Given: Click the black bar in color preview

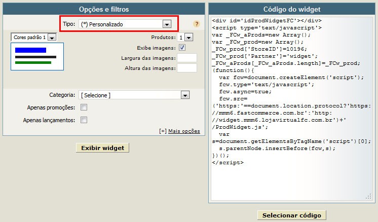Looking at the screenshot, I should click(35, 57).
